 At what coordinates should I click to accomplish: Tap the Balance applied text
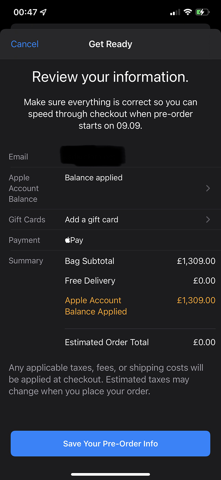coord(94,178)
